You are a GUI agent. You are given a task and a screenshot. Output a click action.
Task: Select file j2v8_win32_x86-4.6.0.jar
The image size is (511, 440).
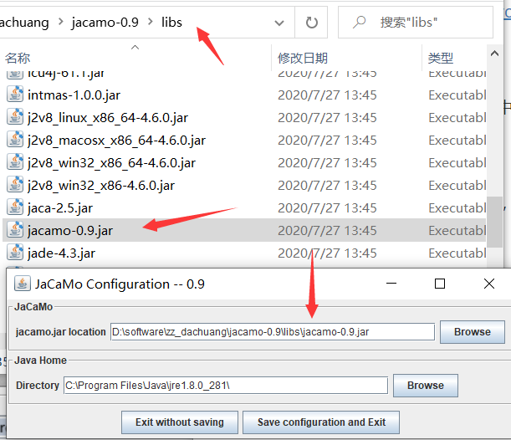(101, 186)
